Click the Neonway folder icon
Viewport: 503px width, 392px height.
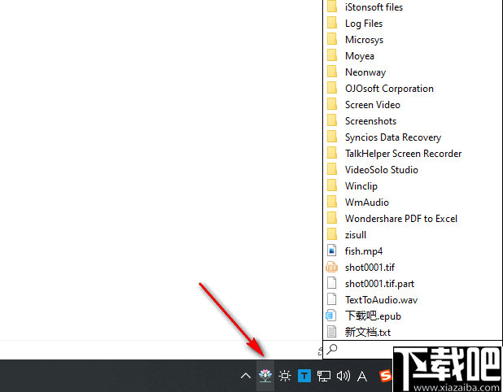(x=332, y=72)
